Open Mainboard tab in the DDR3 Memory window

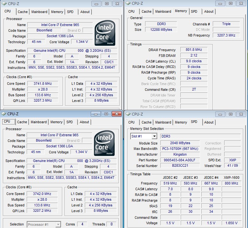163,11
